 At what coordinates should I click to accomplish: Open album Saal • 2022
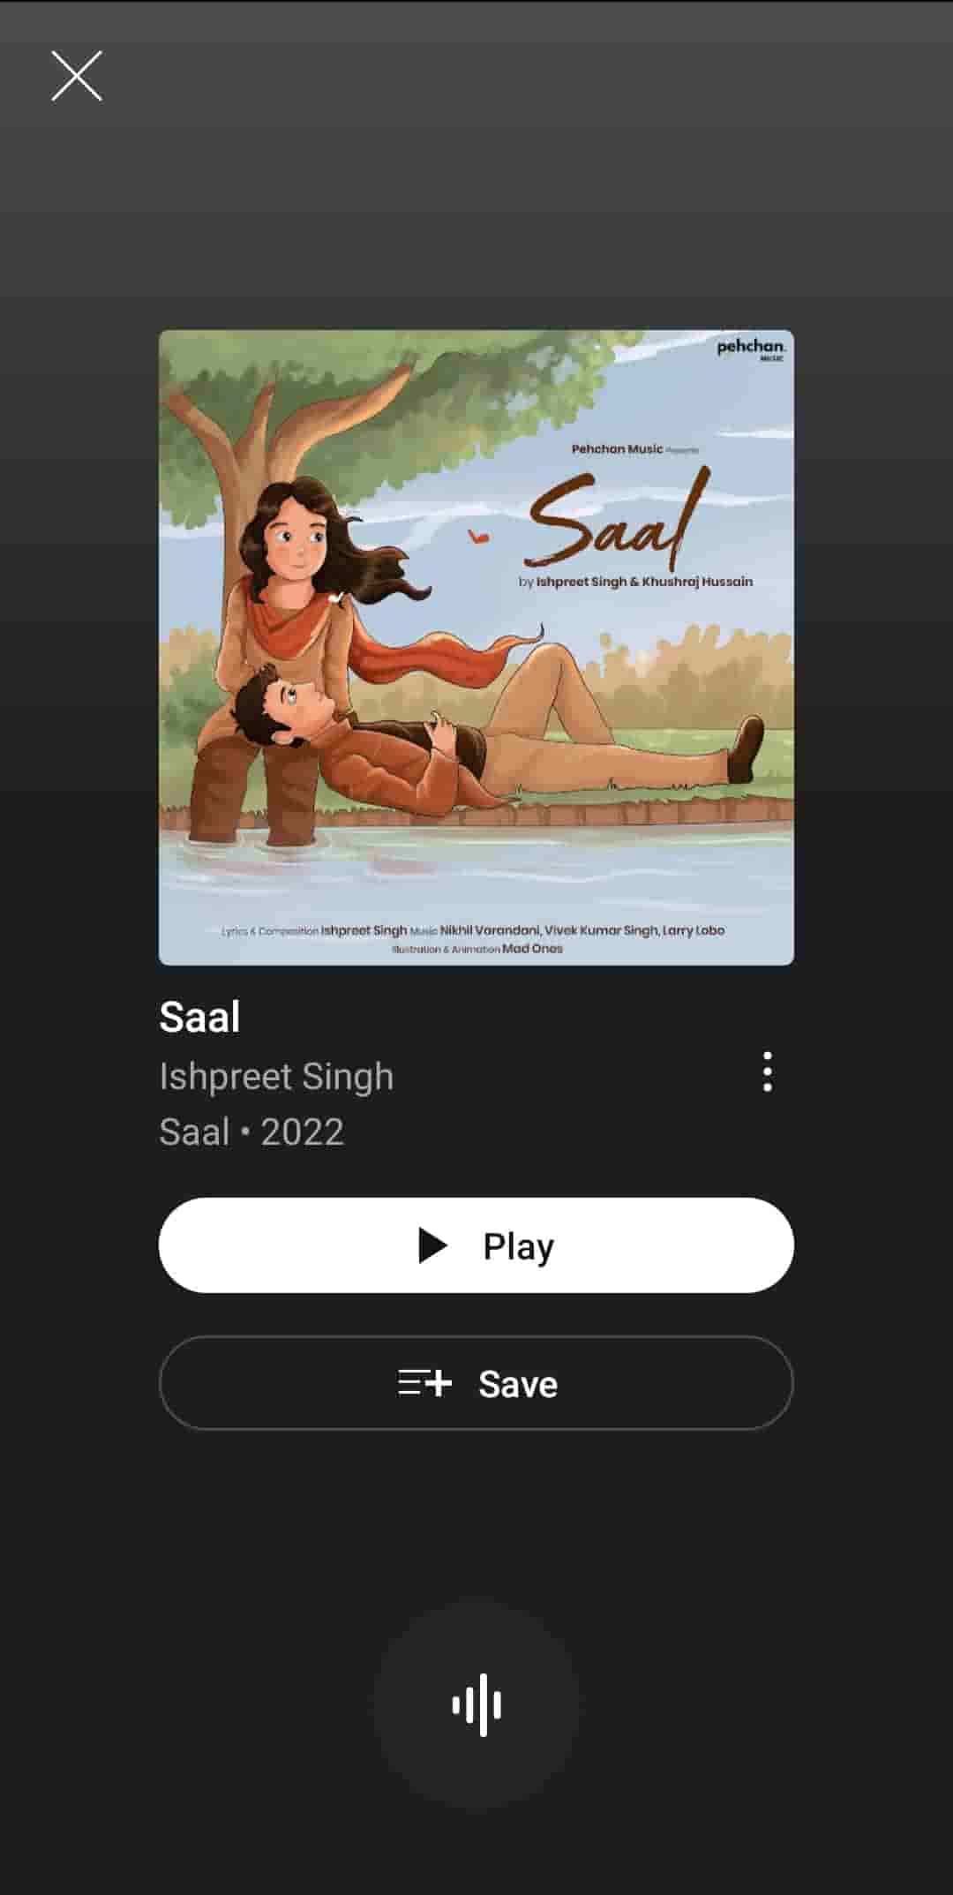point(251,1132)
